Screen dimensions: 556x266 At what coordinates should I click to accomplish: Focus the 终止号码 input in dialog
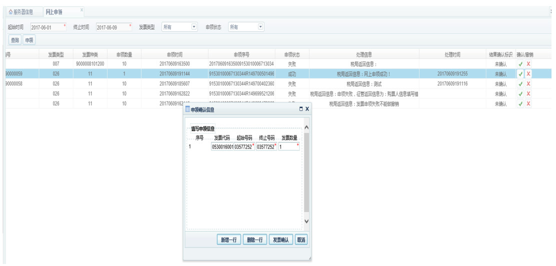(x=266, y=146)
